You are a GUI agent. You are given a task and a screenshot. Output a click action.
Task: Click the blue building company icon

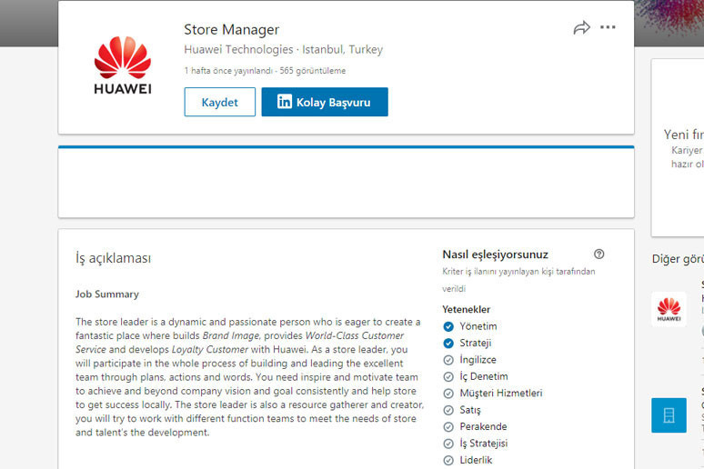[x=669, y=415]
